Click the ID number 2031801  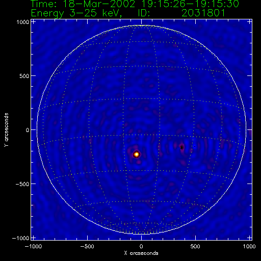203,13
